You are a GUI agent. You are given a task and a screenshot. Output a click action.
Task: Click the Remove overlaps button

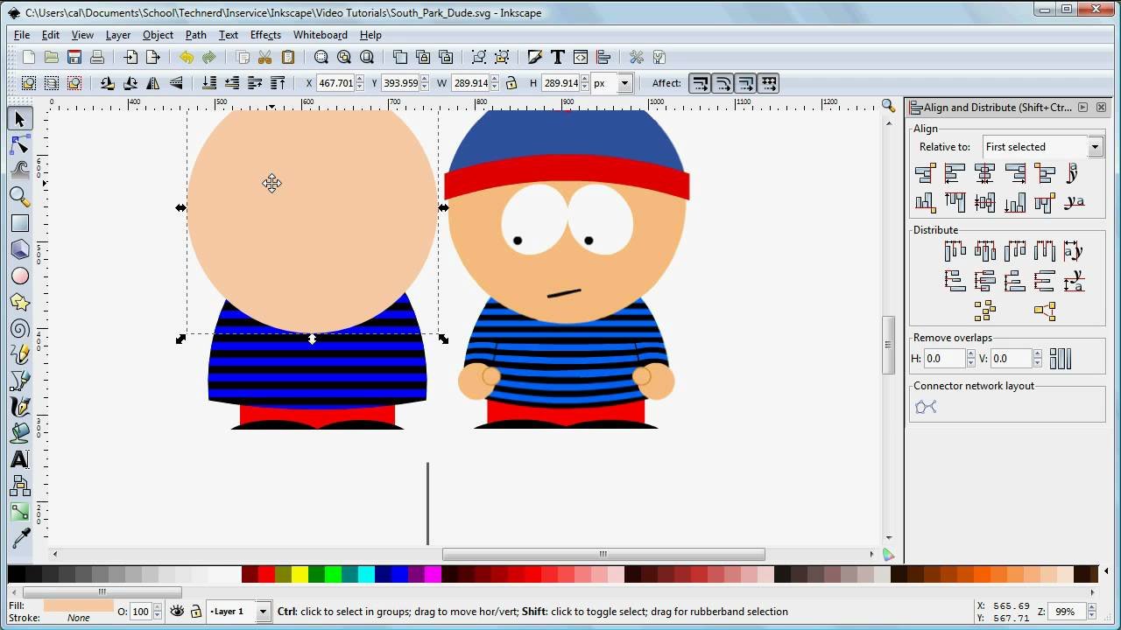pyautogui.click(x=1060, y=359)
